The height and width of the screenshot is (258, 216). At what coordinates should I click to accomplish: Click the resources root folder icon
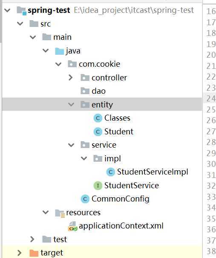tap(60, 214)
